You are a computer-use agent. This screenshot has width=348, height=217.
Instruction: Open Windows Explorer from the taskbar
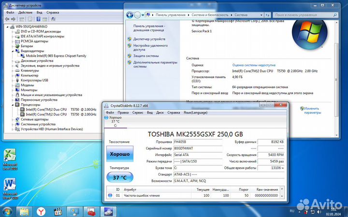(x=24, y=212)
